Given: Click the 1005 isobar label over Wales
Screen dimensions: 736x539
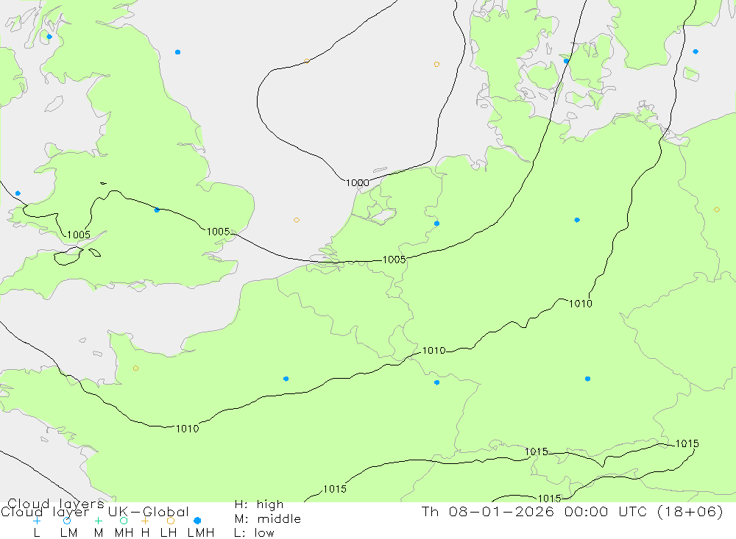Looking at the screenshot, I should [79, 235].
